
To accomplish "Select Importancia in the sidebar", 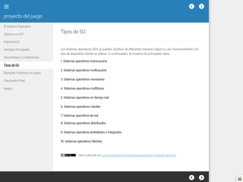I will coord(27,42).
